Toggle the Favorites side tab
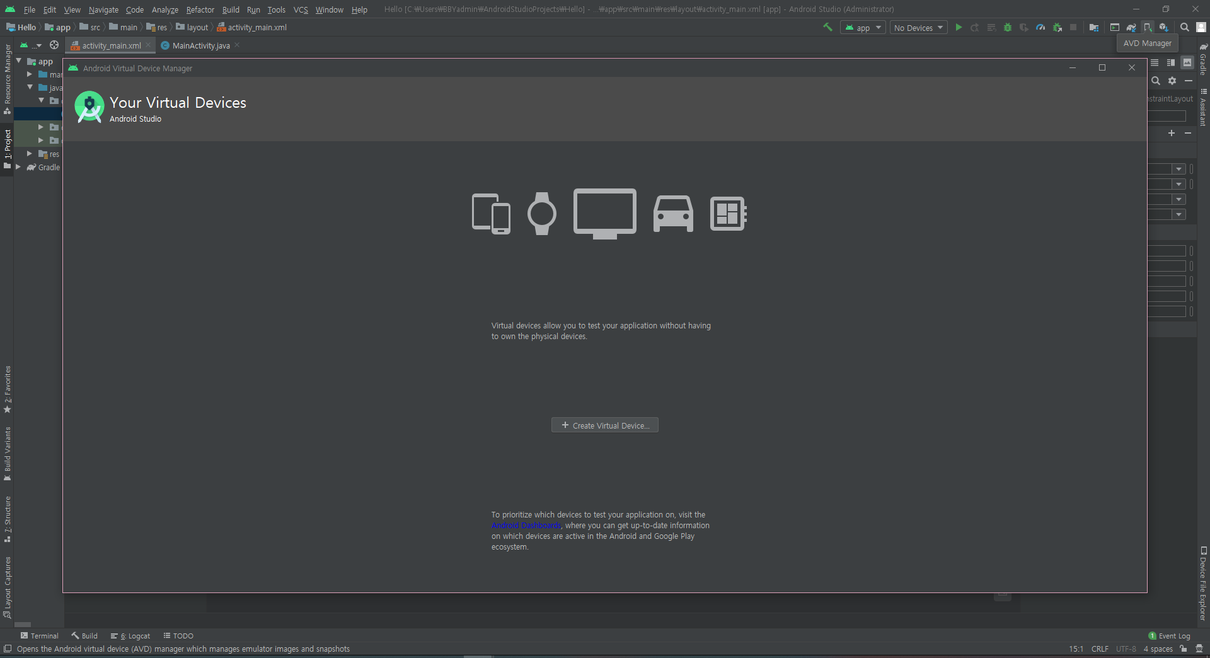This screenshot has width=1210, height=658. [x=8, y=390]
